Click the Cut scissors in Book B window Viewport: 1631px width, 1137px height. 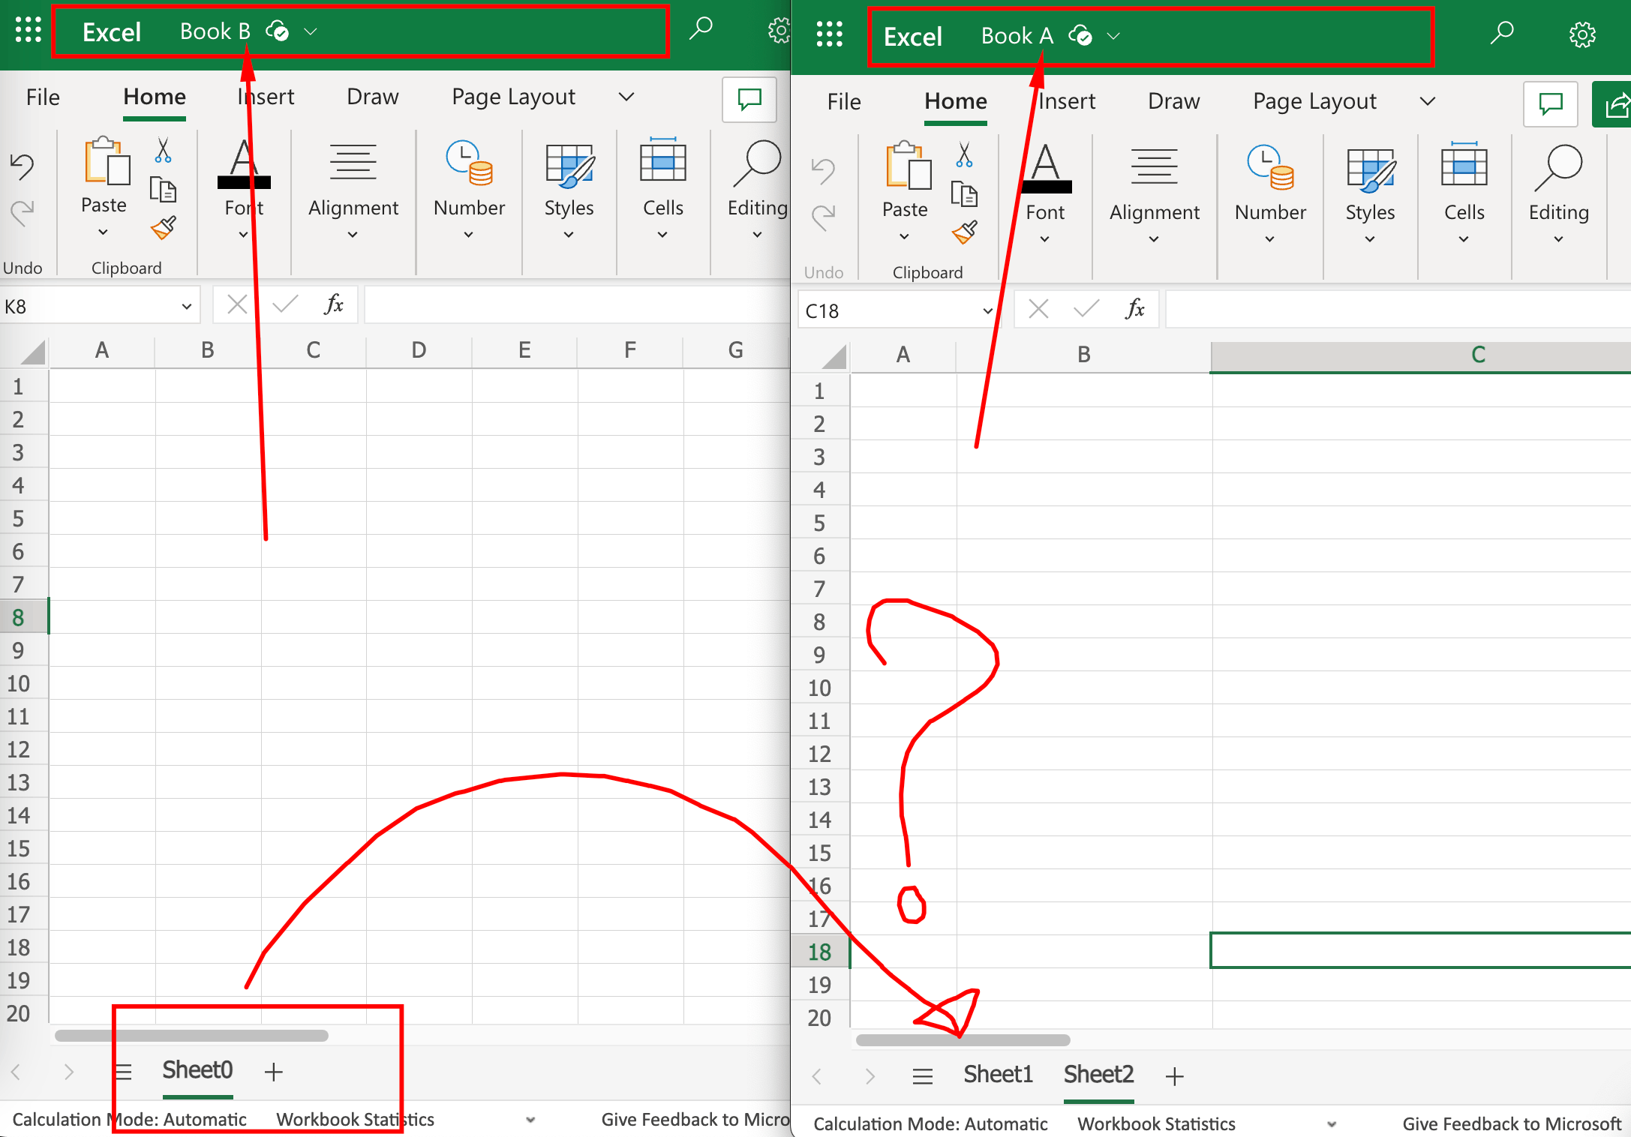163,151
